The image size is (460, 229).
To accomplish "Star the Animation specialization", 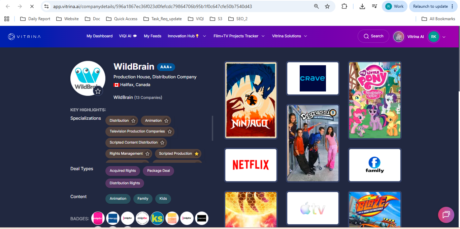I will [x=166, y=121].
